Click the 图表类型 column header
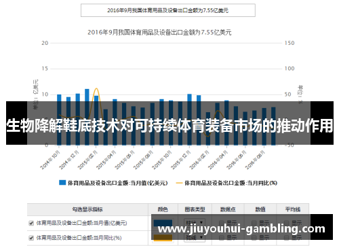This screenshot has height=246, width=339. click(195, 209)
